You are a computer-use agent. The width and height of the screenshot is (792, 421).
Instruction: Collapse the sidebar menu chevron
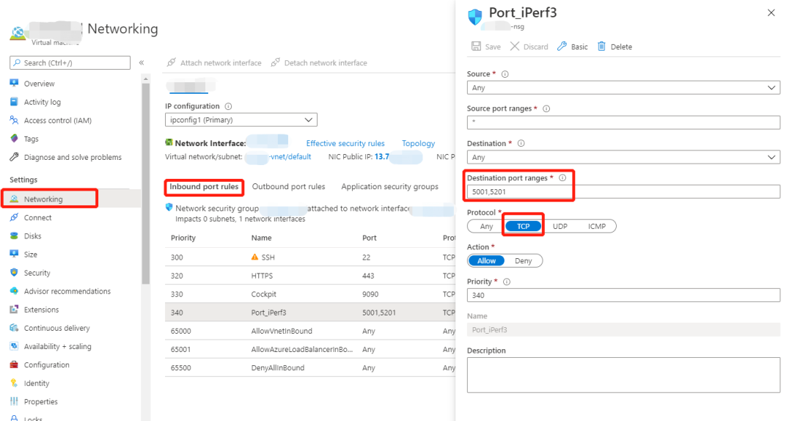pyautogui.click(x=142, y=63)
